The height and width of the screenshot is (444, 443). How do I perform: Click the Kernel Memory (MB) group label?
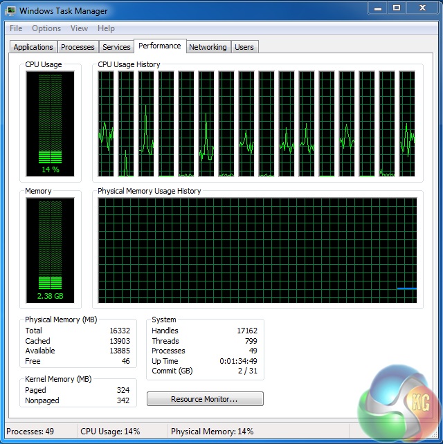[x=58, y=379]
